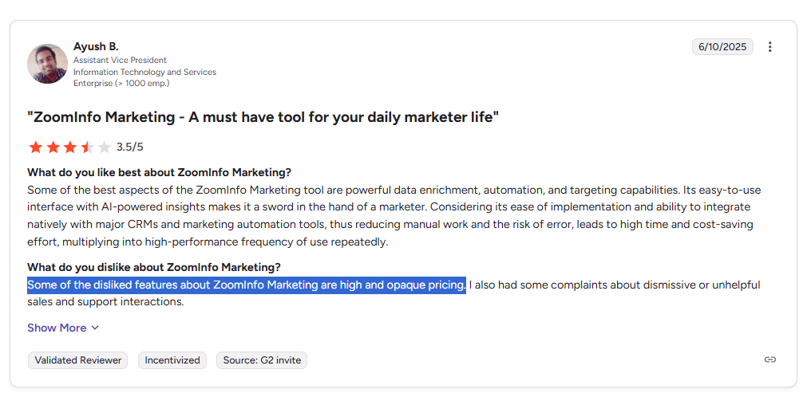Click the 'What do you dislike' heading
803x393 pixels.
click(154, 267)
